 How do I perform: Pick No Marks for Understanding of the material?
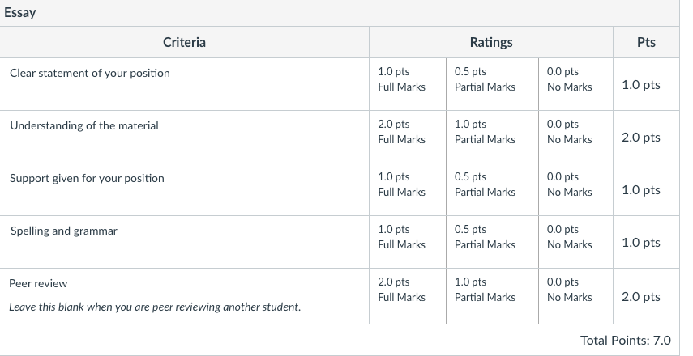(575, 136)
